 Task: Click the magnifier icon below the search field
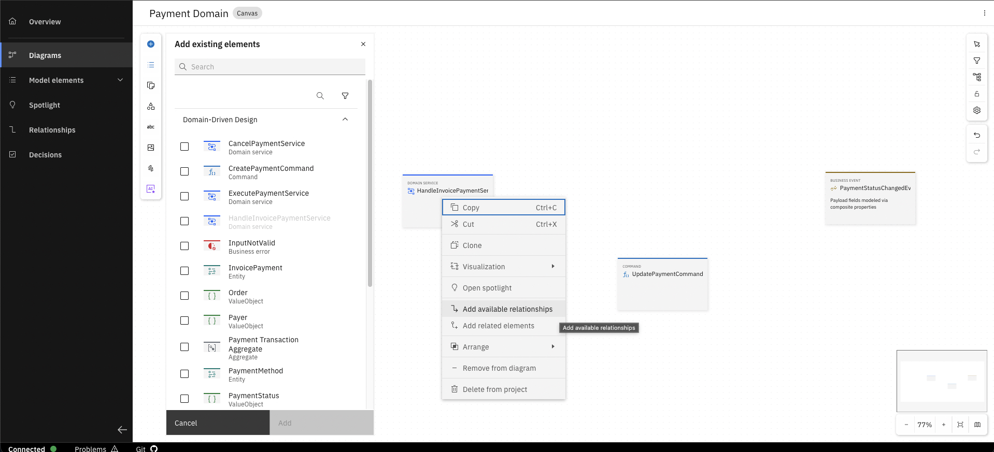point(320,96)
